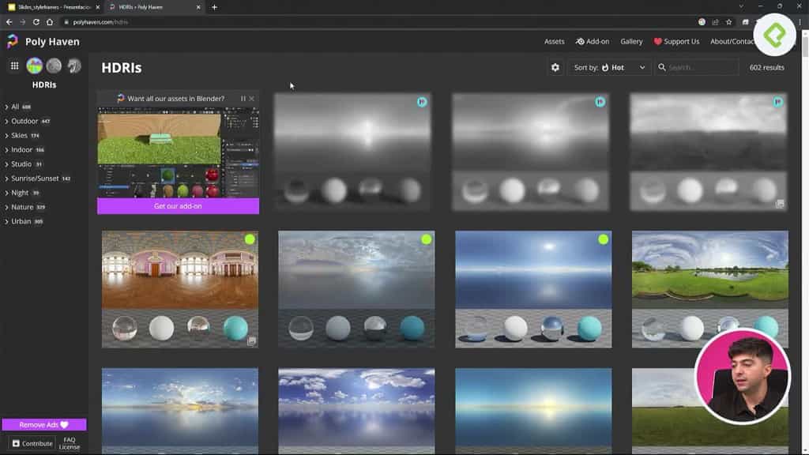Open the deep blue clear sky HDRI thumbnail
The height and width of the screenshot is (455, 809).
[x=533, y=289]
